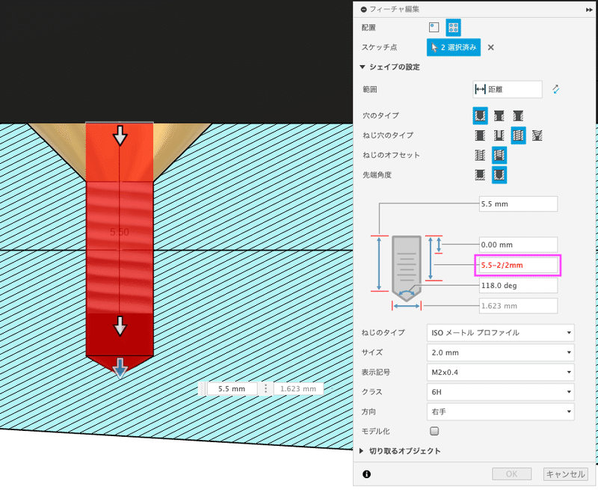Select multiple sketch points placement icon
The width and height of the screenshot is (598, 490).
pos(453,28)
